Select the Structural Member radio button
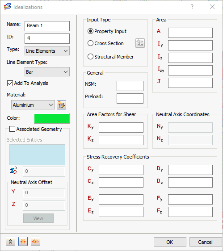223x251 pixels. point(90,57)
